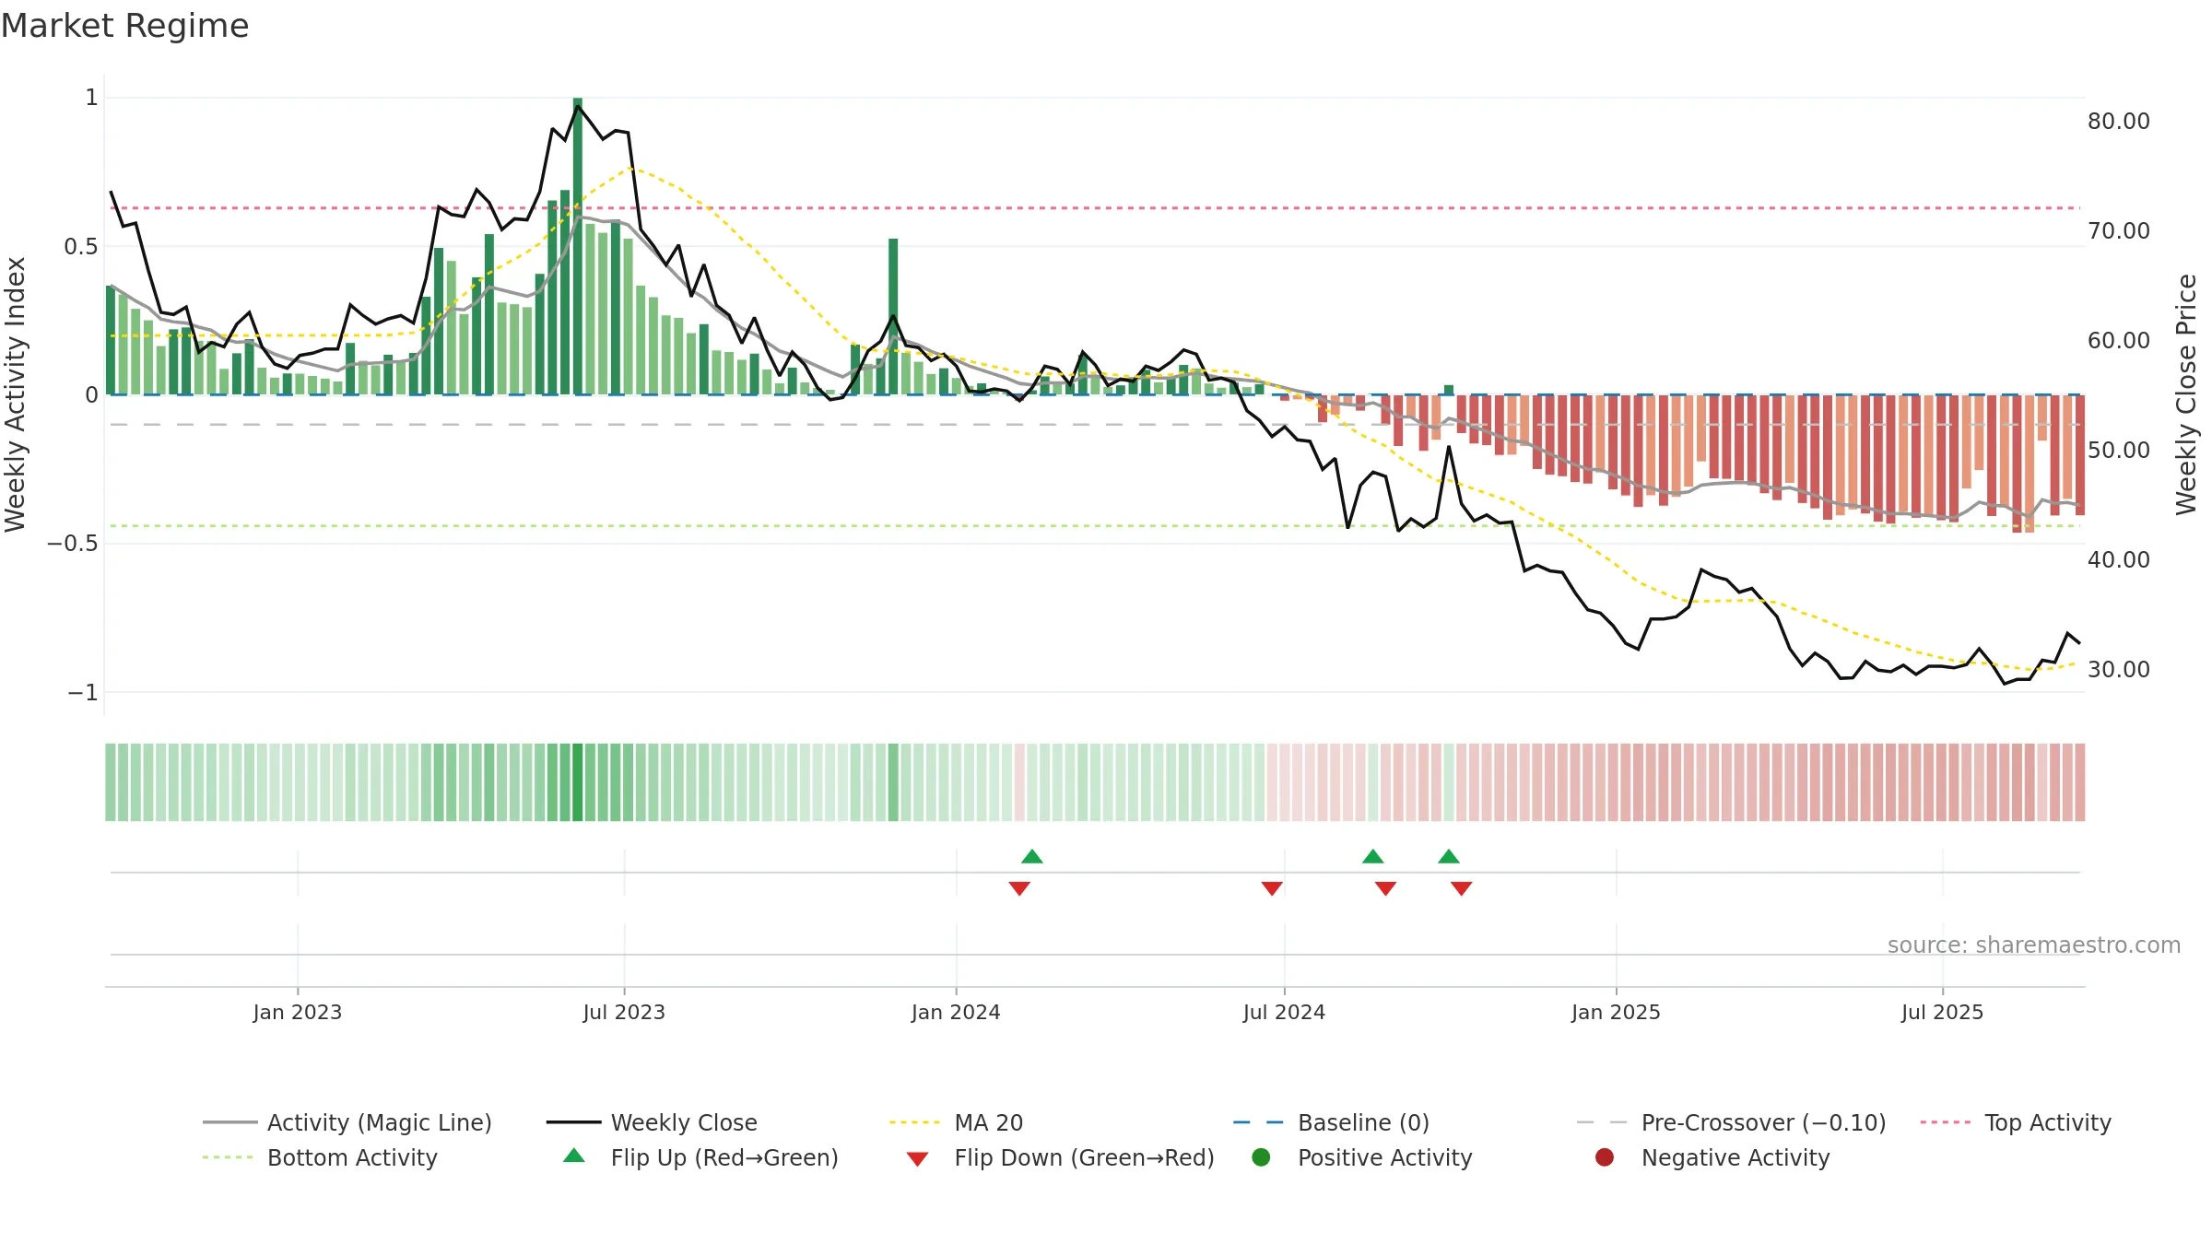The height and width of the screenshot is (1244, 2212).
Task: Click the −0.5 activity axis label
Action: 73,543
